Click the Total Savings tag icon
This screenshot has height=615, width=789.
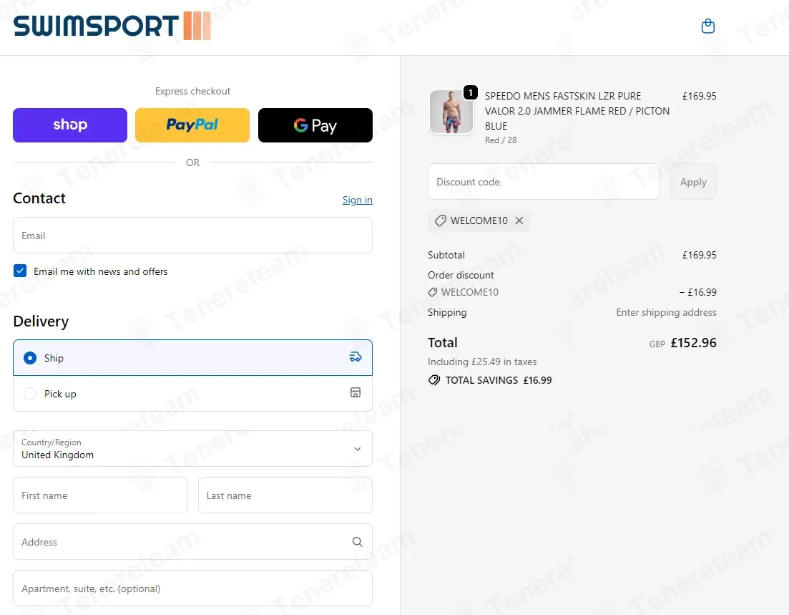coord(433,380)
